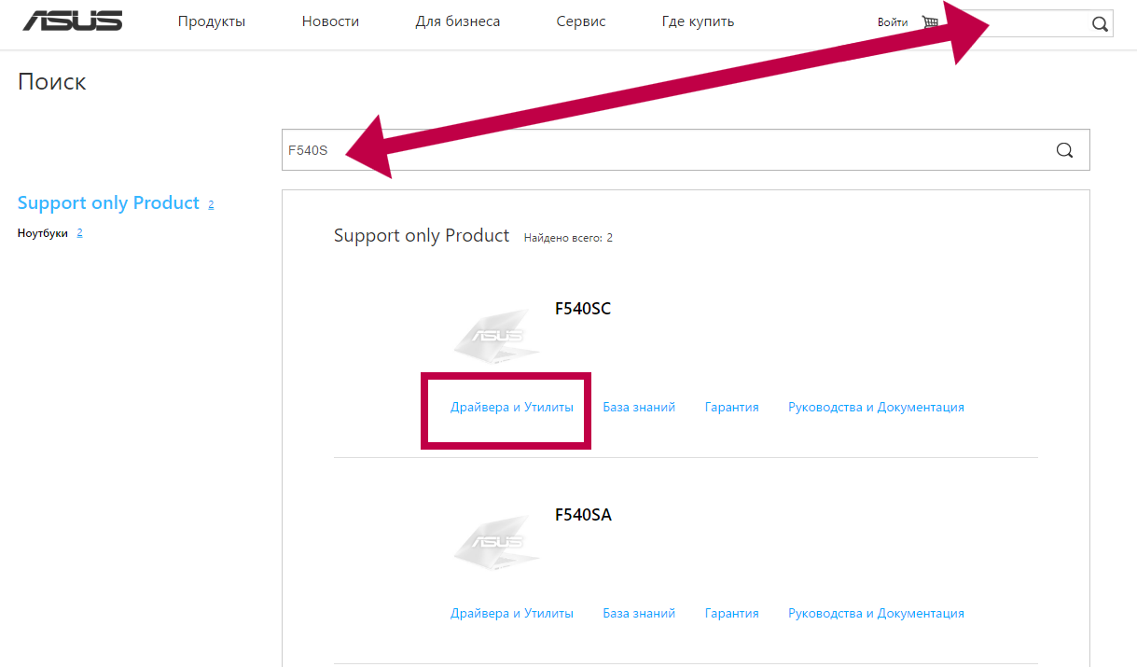Click the header search magnifier icon
The width and height of the screenshot is (1137, 667).
click(x=1100, y=24)
